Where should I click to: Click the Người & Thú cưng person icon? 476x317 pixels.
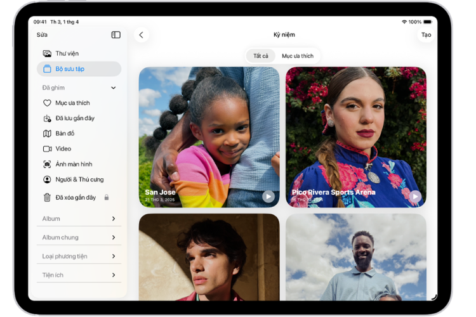47,179
